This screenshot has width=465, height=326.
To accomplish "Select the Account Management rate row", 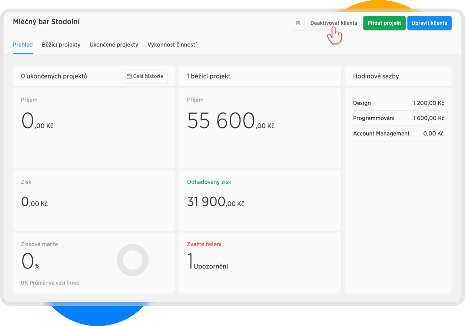I will (398, 134).
